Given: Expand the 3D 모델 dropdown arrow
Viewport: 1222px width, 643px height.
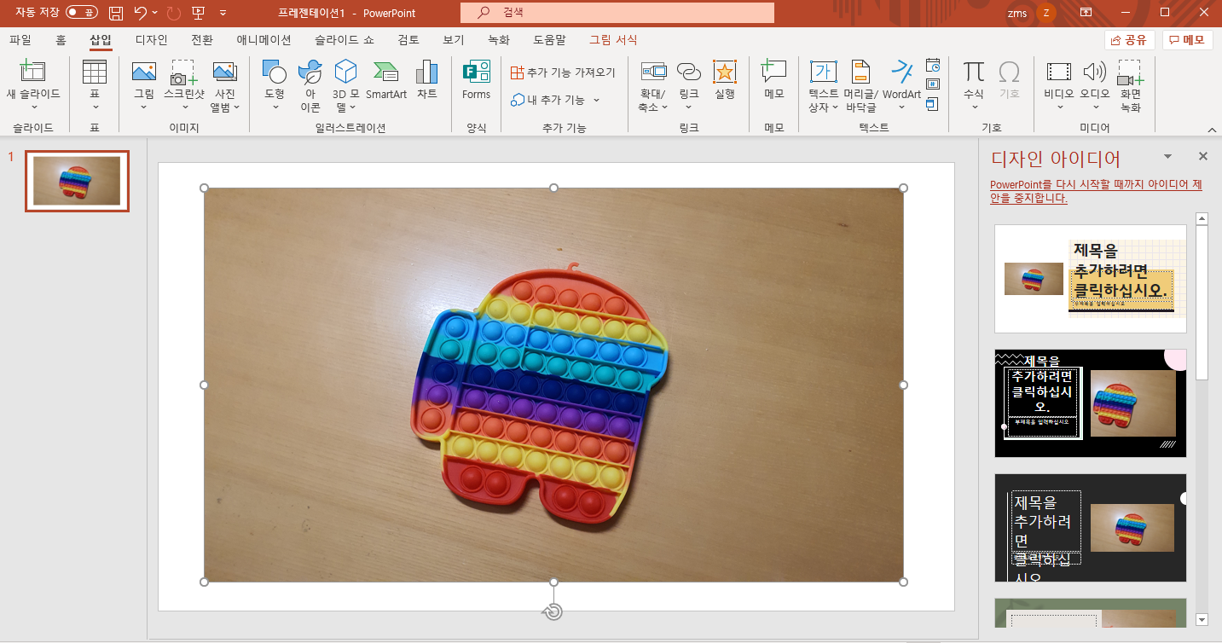Looking at the screenshot, I should coord(354,107).
